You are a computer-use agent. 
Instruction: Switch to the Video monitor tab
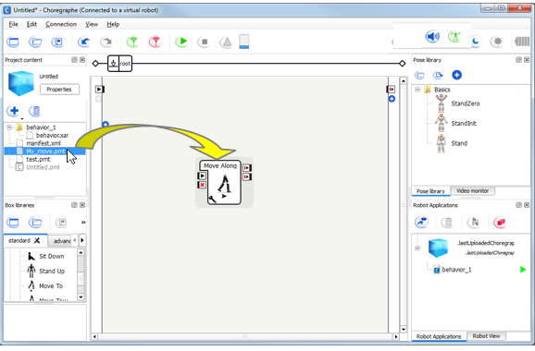click(473, 191)
